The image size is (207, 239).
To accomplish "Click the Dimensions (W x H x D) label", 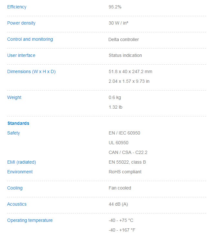I will coord(31,71).
